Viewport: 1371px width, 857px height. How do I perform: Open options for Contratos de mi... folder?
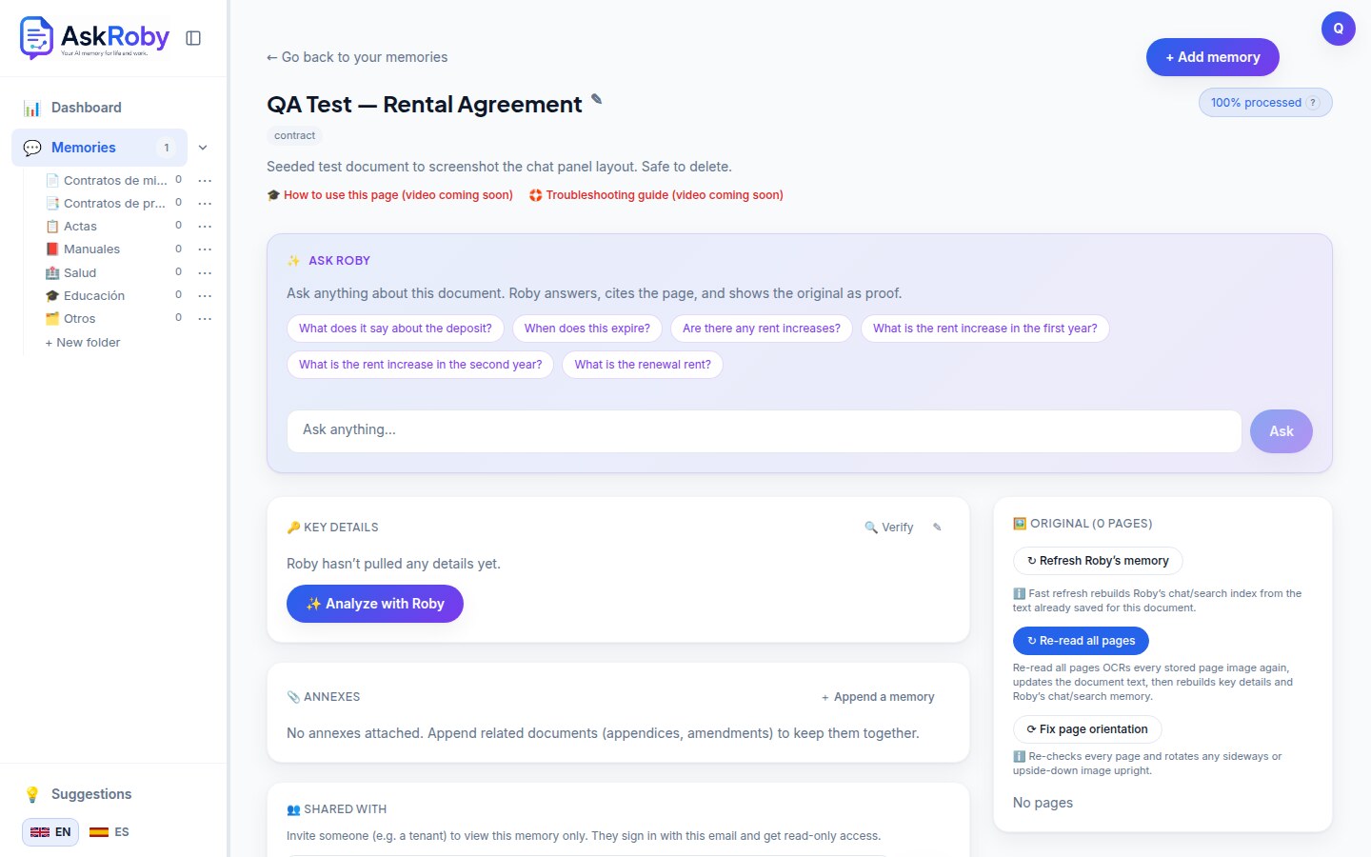coord(205,180)
